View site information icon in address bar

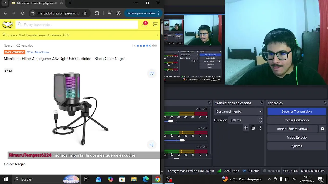33,13
